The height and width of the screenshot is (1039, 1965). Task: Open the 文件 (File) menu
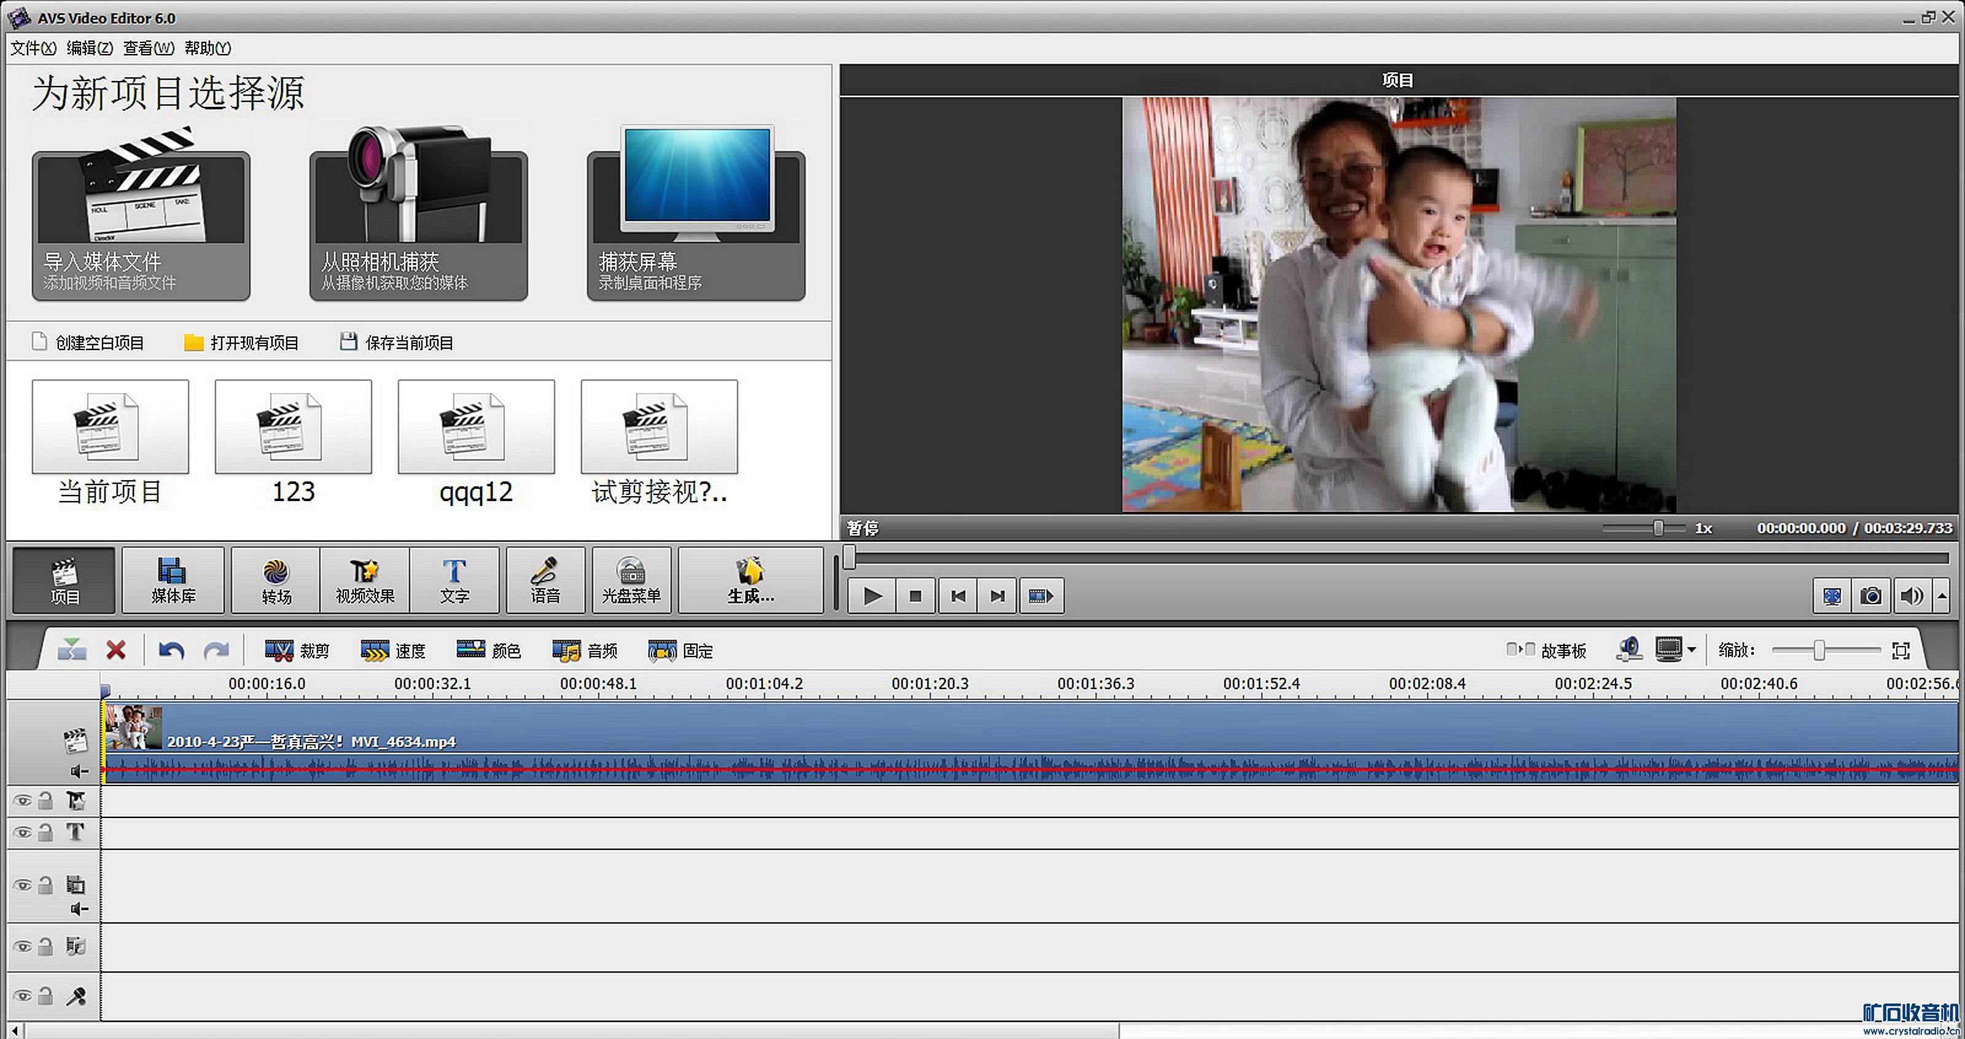coord(33,48)
